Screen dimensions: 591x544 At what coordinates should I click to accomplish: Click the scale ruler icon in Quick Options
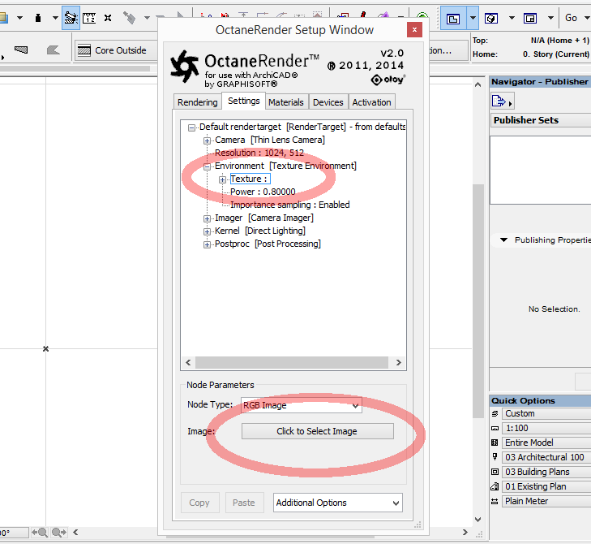[x=495, y=429]
